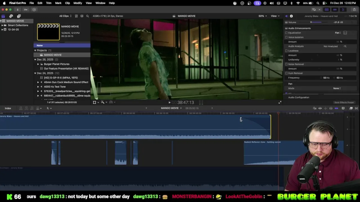Open the Edit menu

(x=40, y=3)
